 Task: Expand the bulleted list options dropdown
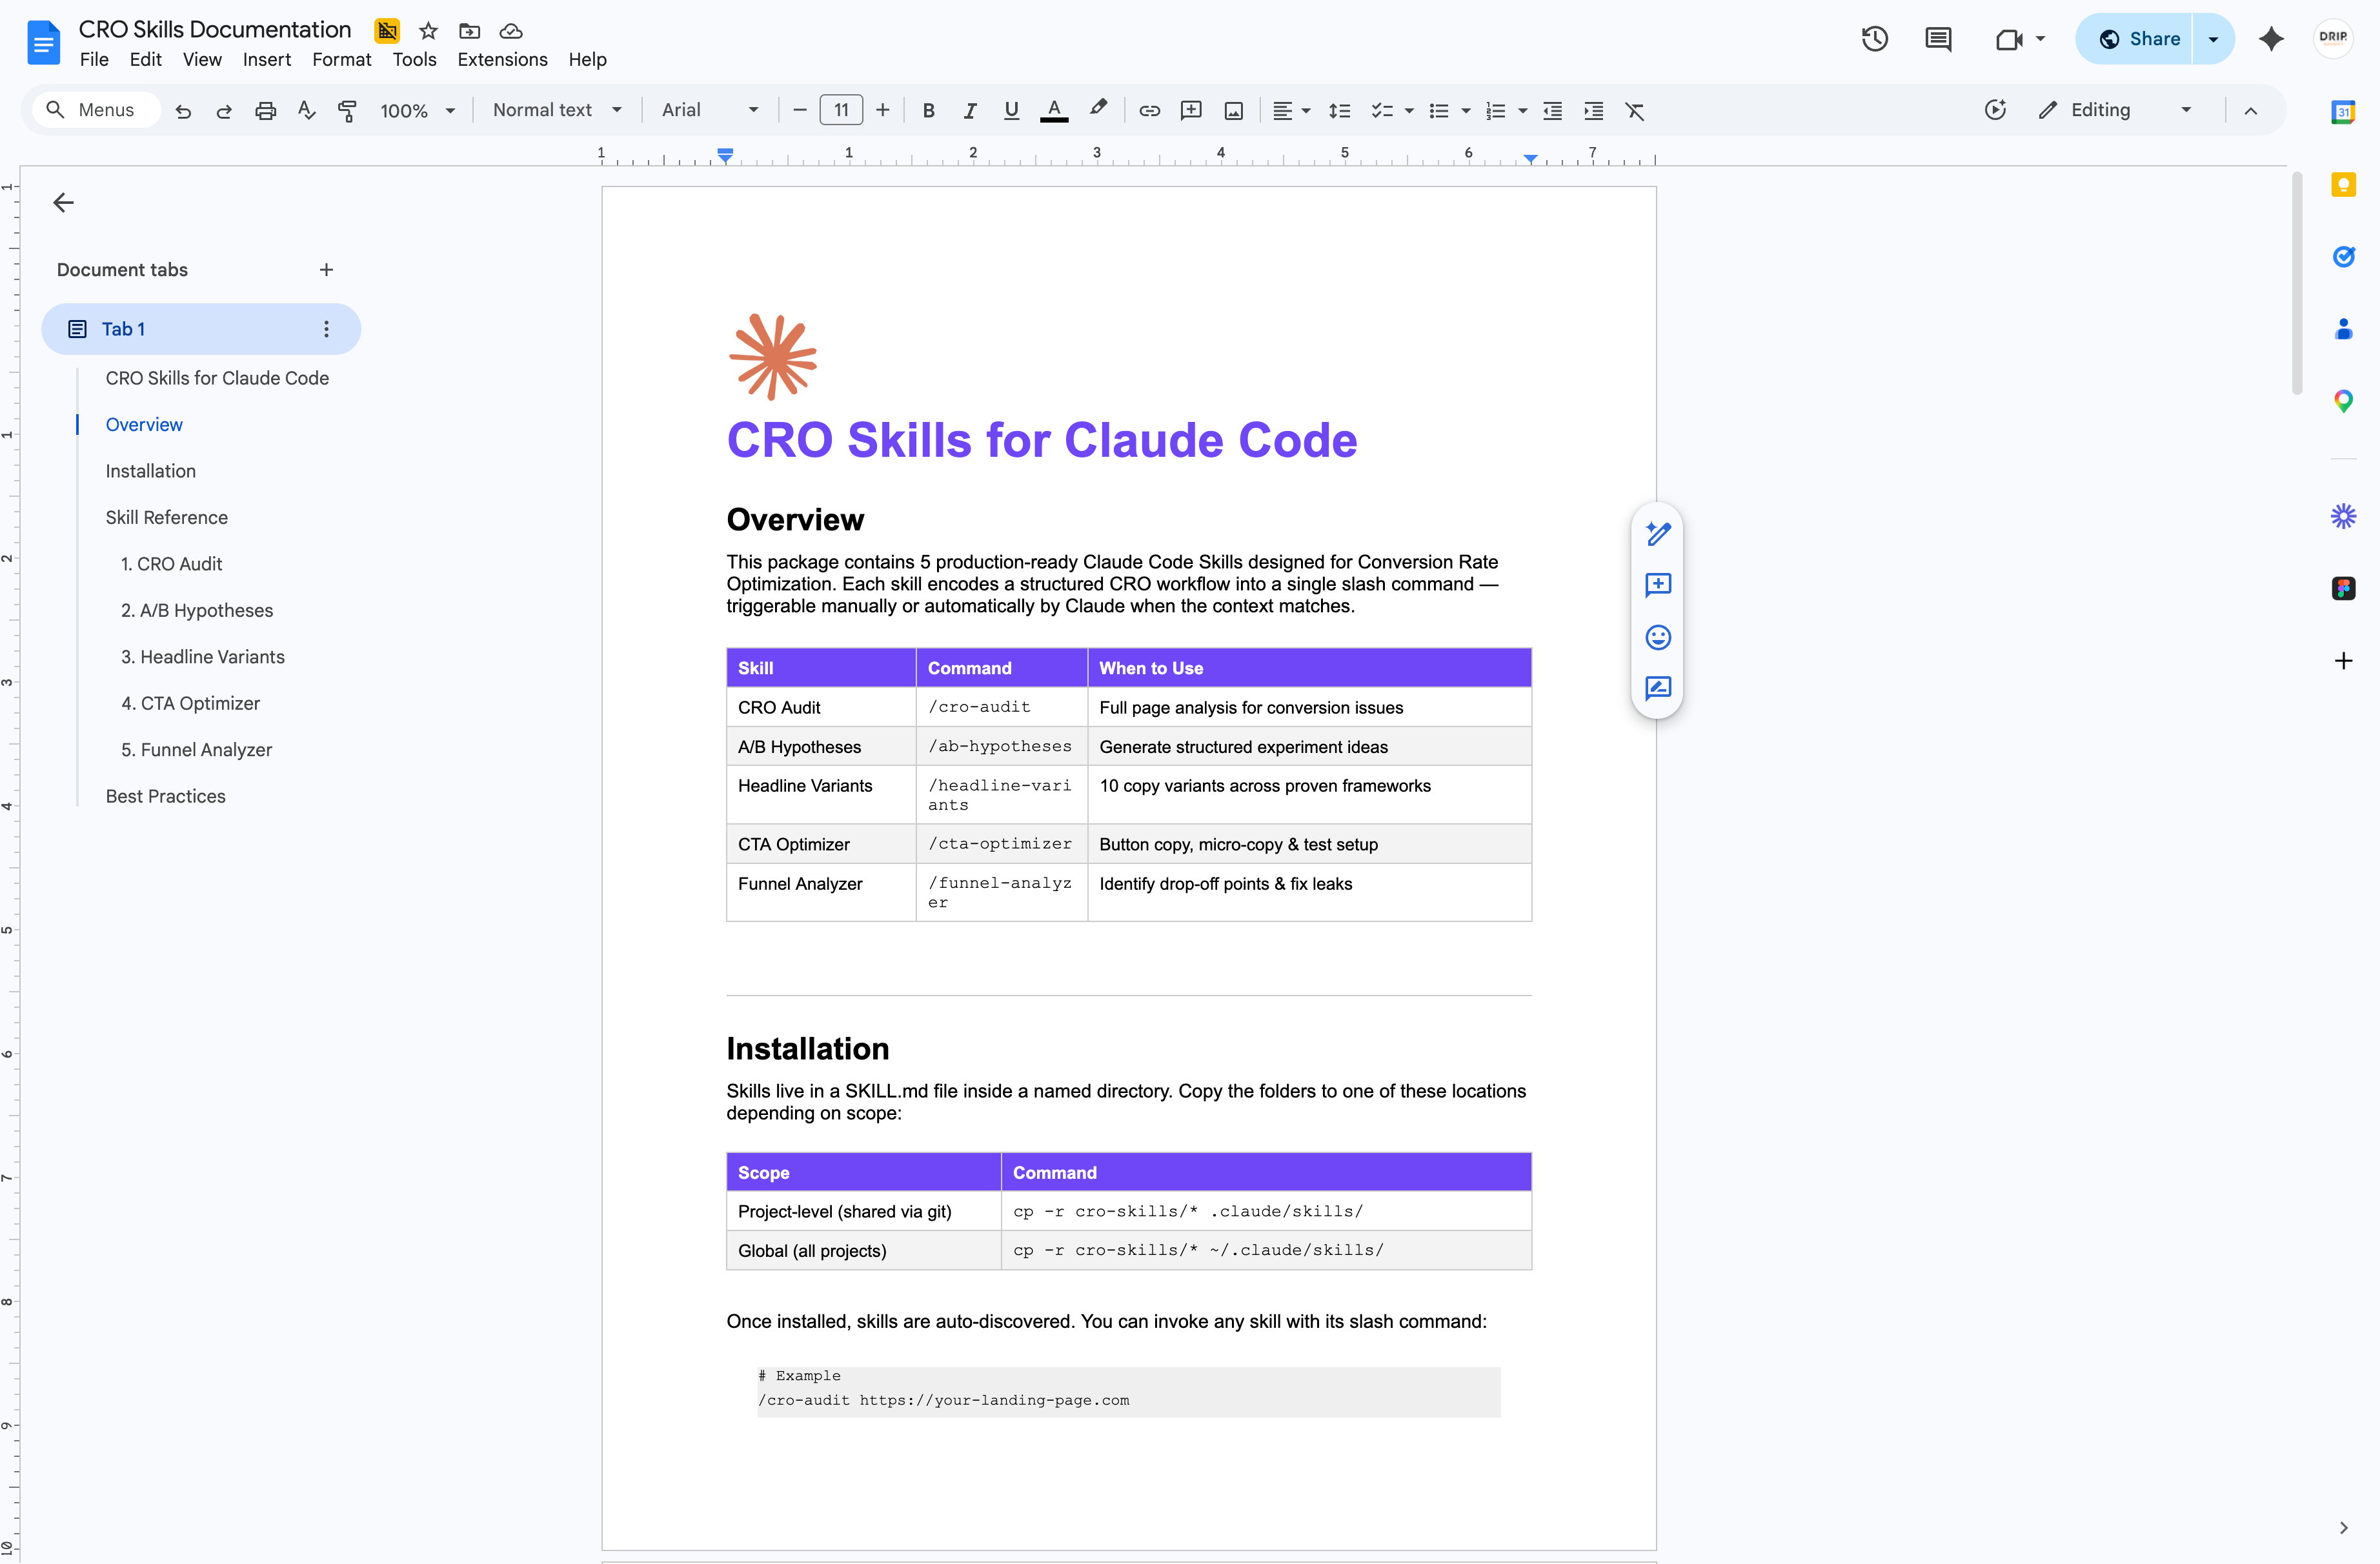point(1466,111)
